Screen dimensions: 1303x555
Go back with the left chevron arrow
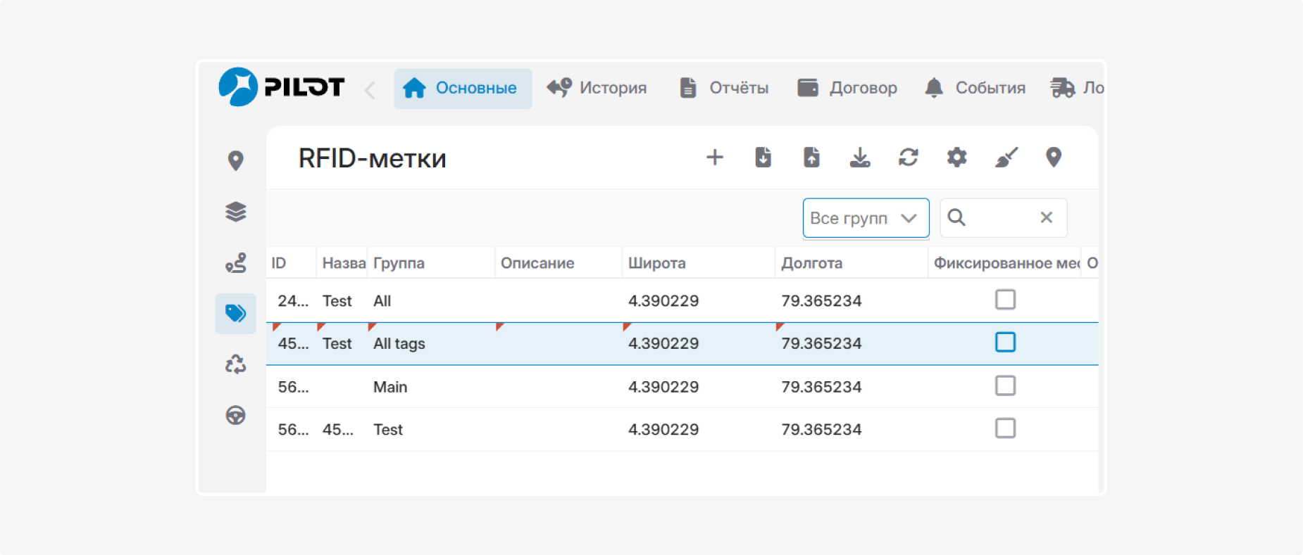point(370,90)
